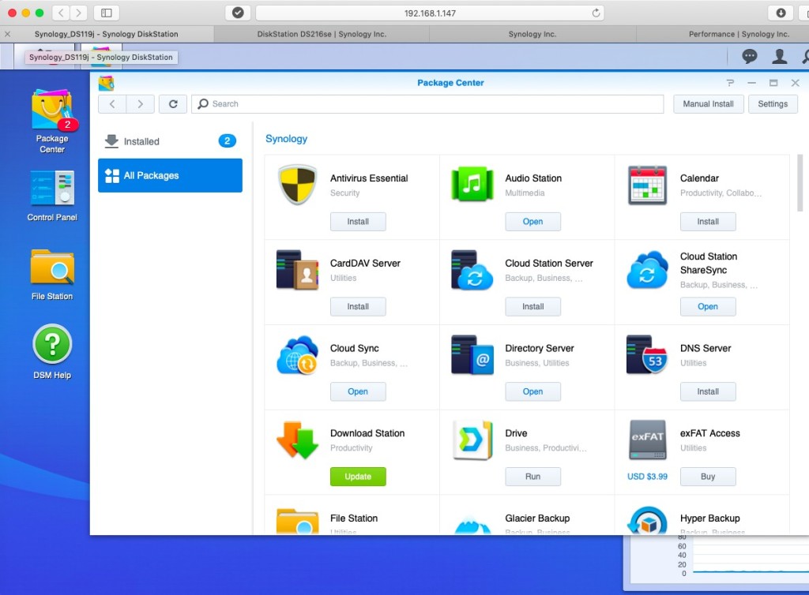The height and width of the screenshot is (595, 809).
Task: Click the Cloud Sync package icon
Action: [x=297, y=355]
